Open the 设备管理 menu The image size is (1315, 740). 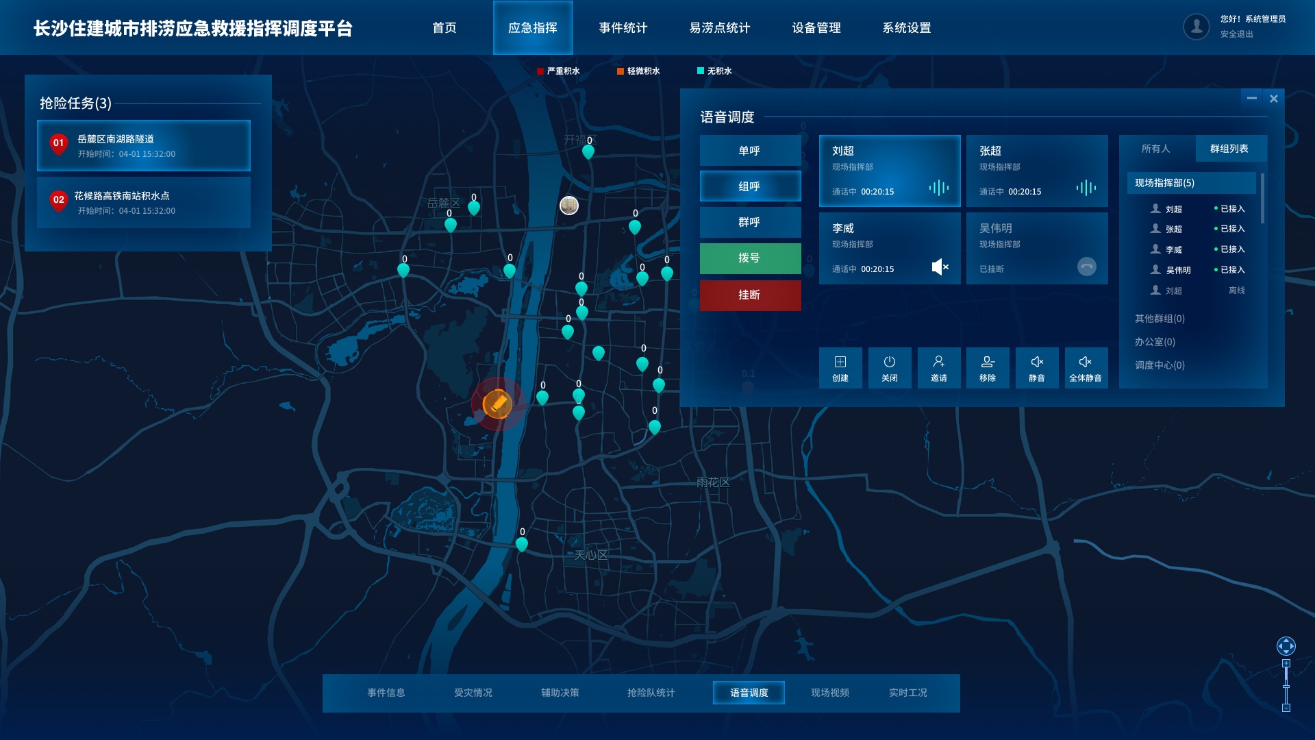point(816,27)
